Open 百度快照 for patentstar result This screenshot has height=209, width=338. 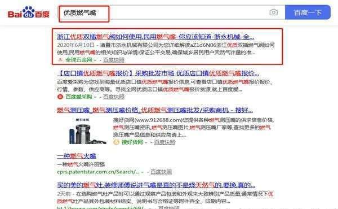pos(161,172)
